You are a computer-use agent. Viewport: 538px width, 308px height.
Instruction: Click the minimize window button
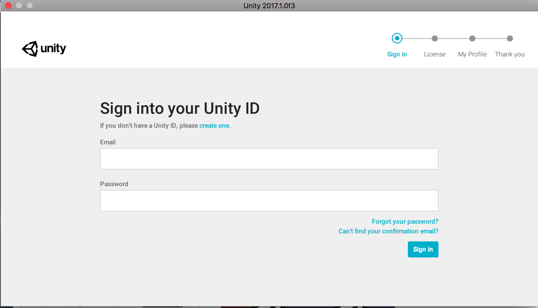pos(19,5)
